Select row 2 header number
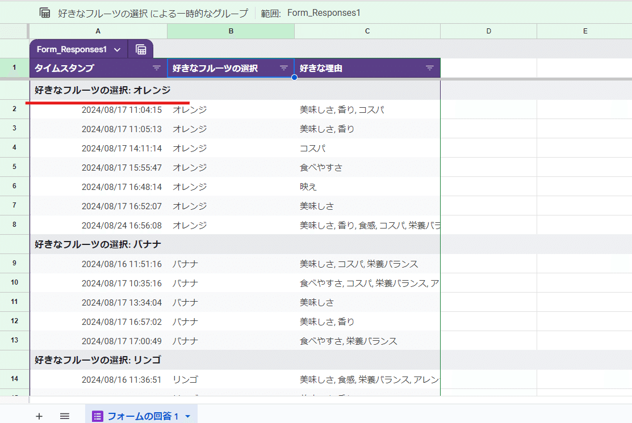Screen dimensions: 632x423 15,109
